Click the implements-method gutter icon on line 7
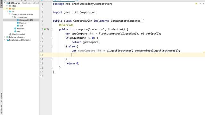Viewport: 205px width, 115px height. tap(45, 29)
